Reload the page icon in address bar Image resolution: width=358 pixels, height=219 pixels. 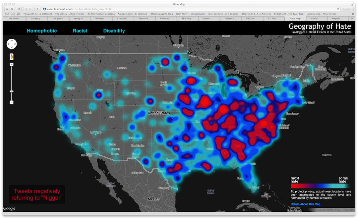click(x=338, y=9)
